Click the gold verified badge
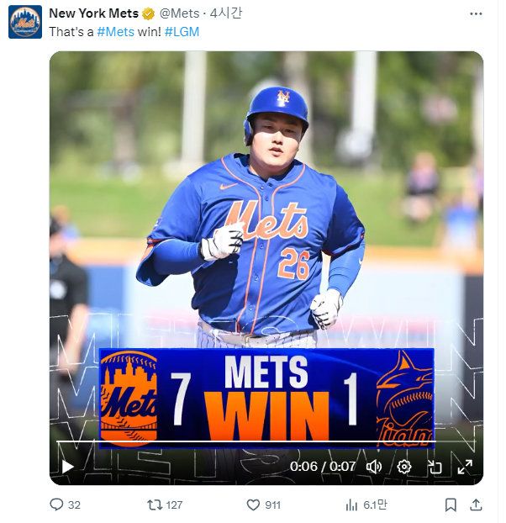 149,13
